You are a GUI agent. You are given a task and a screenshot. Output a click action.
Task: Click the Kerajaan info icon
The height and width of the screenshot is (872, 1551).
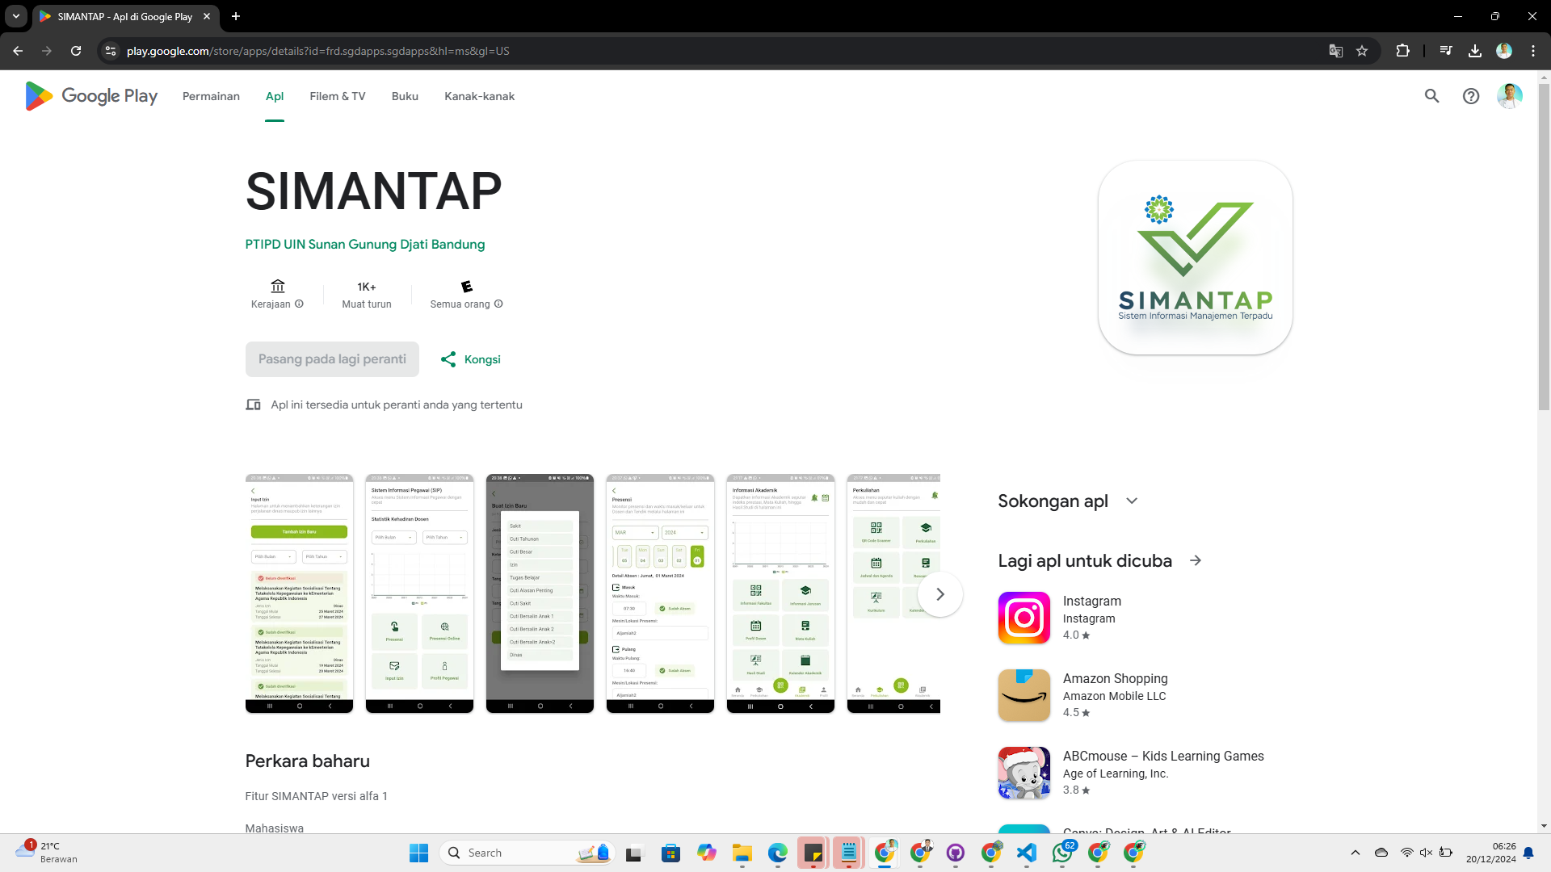pyautogui.click(x=299, y=304)
